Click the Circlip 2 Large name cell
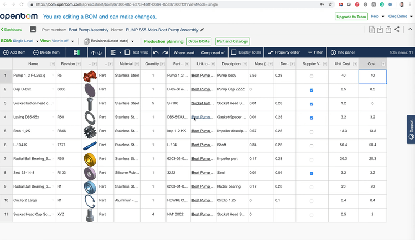415x240 pixels. click(x=34, y=200)
